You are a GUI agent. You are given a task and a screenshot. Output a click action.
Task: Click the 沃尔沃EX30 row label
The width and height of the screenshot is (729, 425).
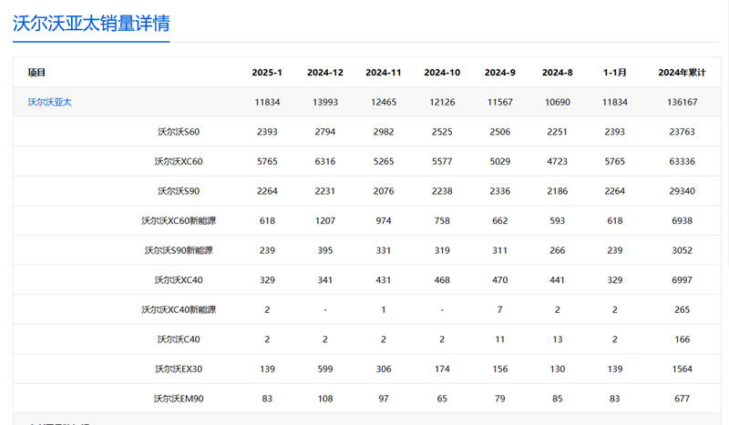pos(179,369)
